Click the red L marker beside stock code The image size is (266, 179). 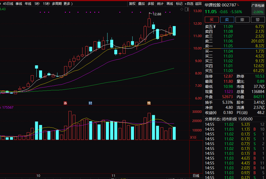(x=238, y=4)
